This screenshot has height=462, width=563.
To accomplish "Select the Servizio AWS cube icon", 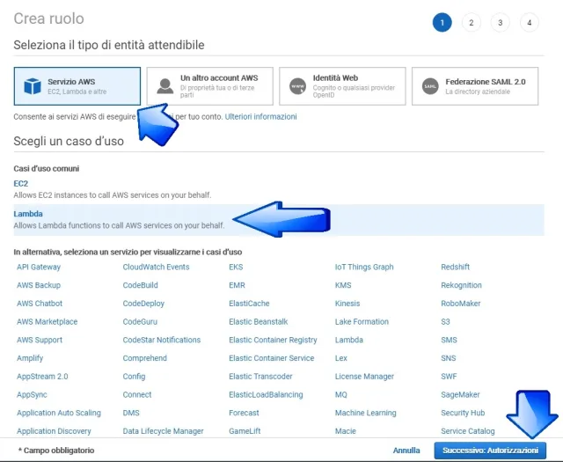I will (x=33, y=86).
